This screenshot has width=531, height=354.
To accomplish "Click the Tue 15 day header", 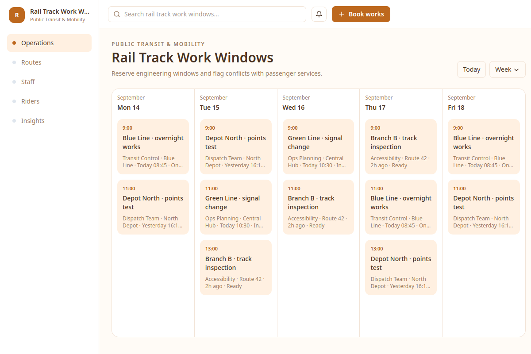I will (x=210, y=108).
